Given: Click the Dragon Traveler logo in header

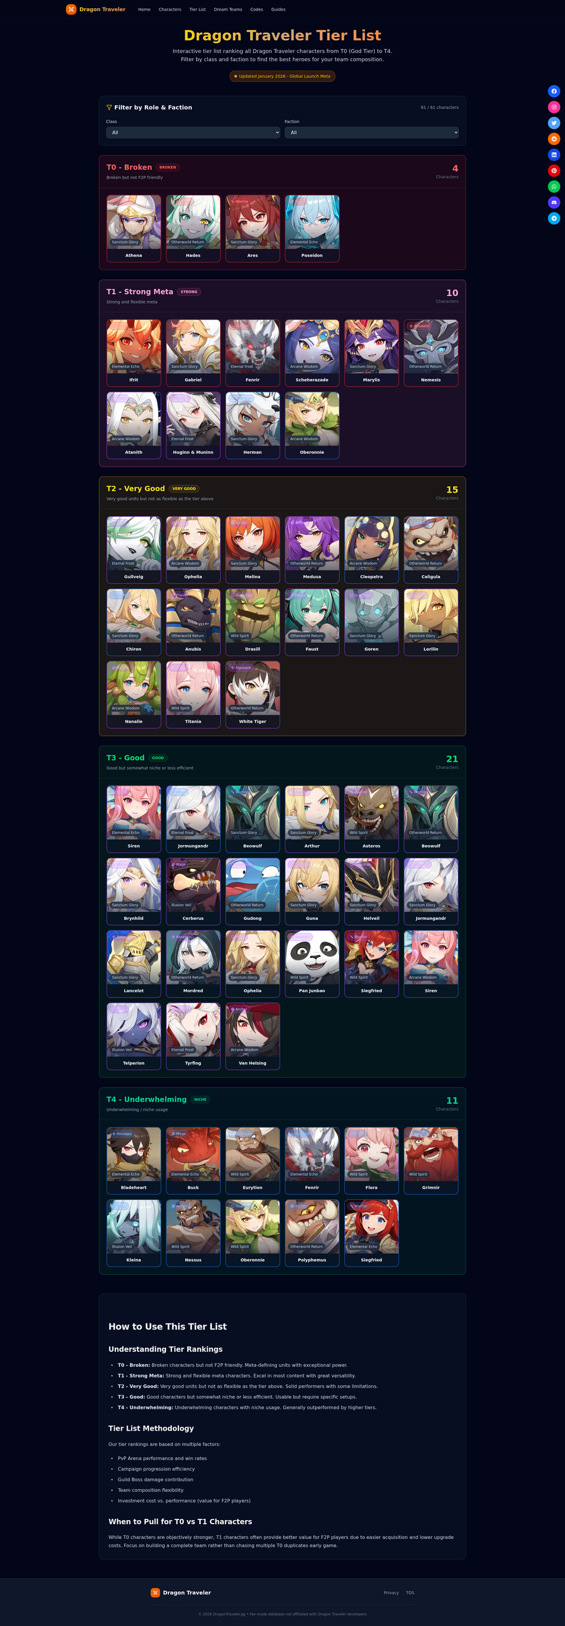Looking at the screenshot, I should click(96, 9).
